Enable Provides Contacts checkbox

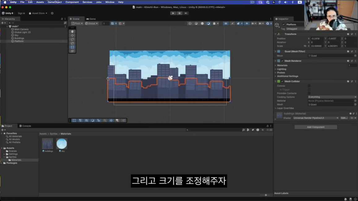[309, 93]
